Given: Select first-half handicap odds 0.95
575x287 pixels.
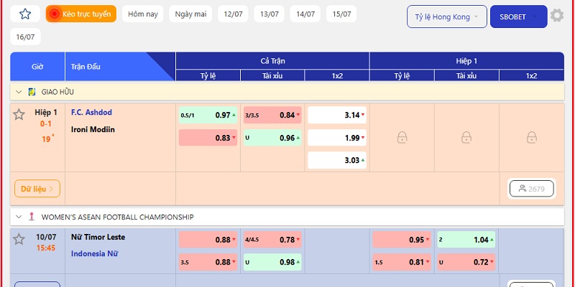Looking at the screenshot, I should tap(402, 240).
